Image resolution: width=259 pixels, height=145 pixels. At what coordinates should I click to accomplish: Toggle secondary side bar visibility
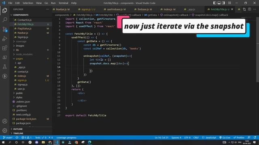click(x=223, y=3)
